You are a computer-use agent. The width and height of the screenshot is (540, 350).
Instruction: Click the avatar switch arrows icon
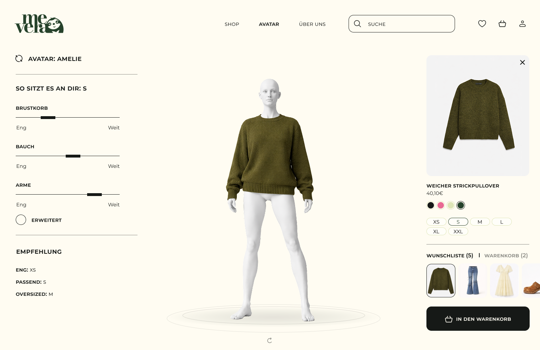19,58
